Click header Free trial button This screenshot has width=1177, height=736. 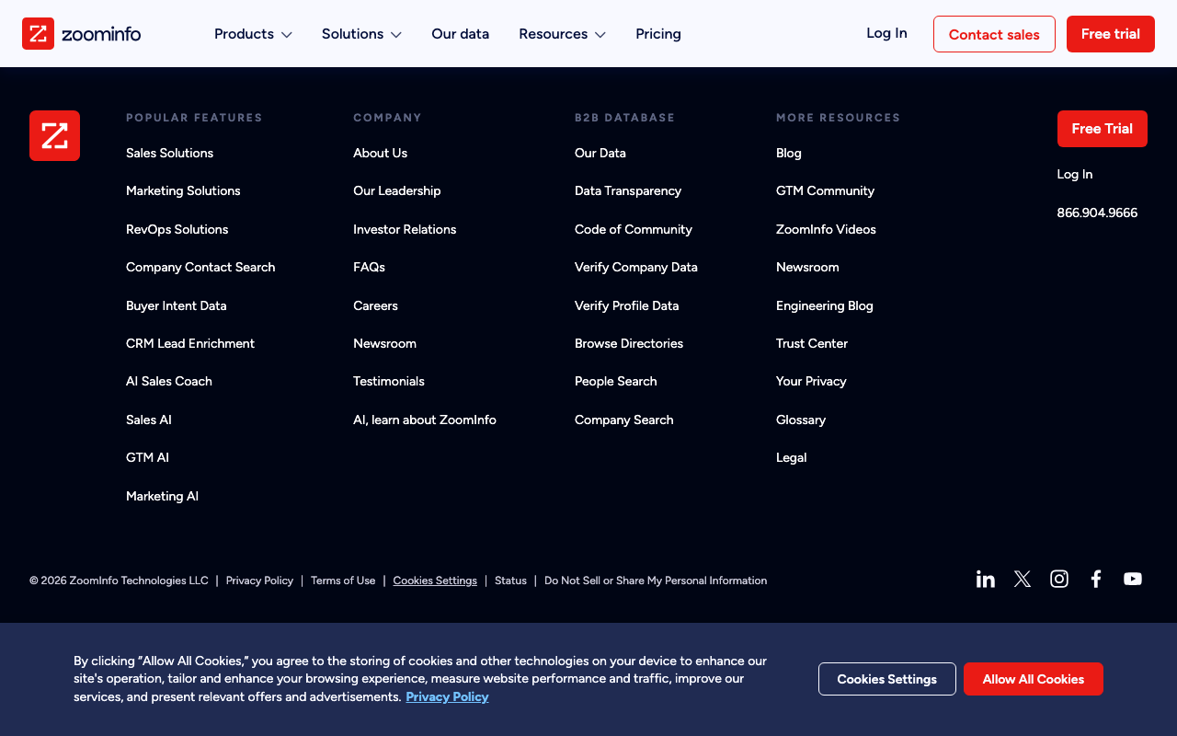pyautogui.click(x=1111, y=34)
